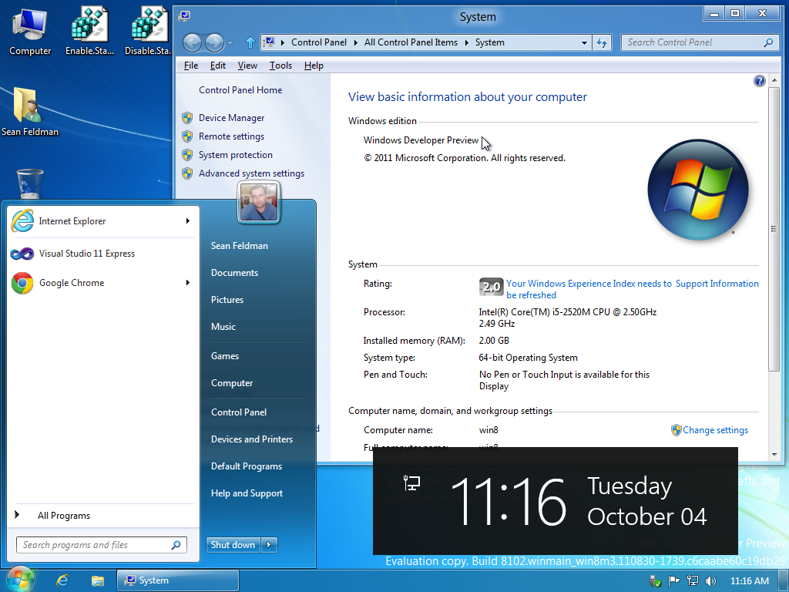
Task: Click the Search programs and files box
Action: coord(102,545)
